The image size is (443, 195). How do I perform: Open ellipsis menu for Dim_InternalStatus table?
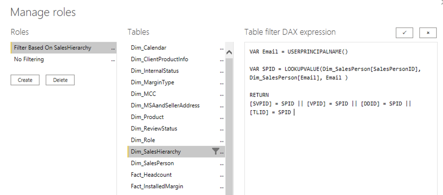coord(222,71)
